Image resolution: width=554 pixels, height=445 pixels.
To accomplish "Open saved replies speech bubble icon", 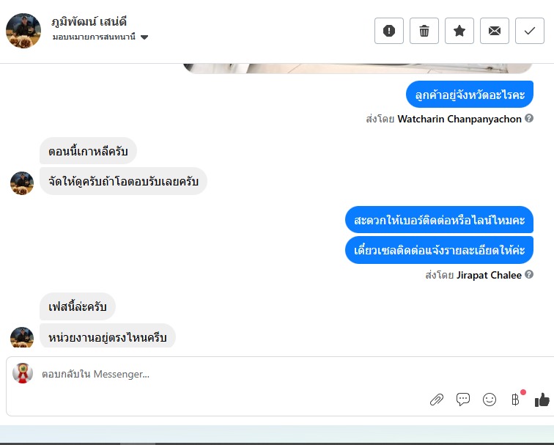I will 463,400.
